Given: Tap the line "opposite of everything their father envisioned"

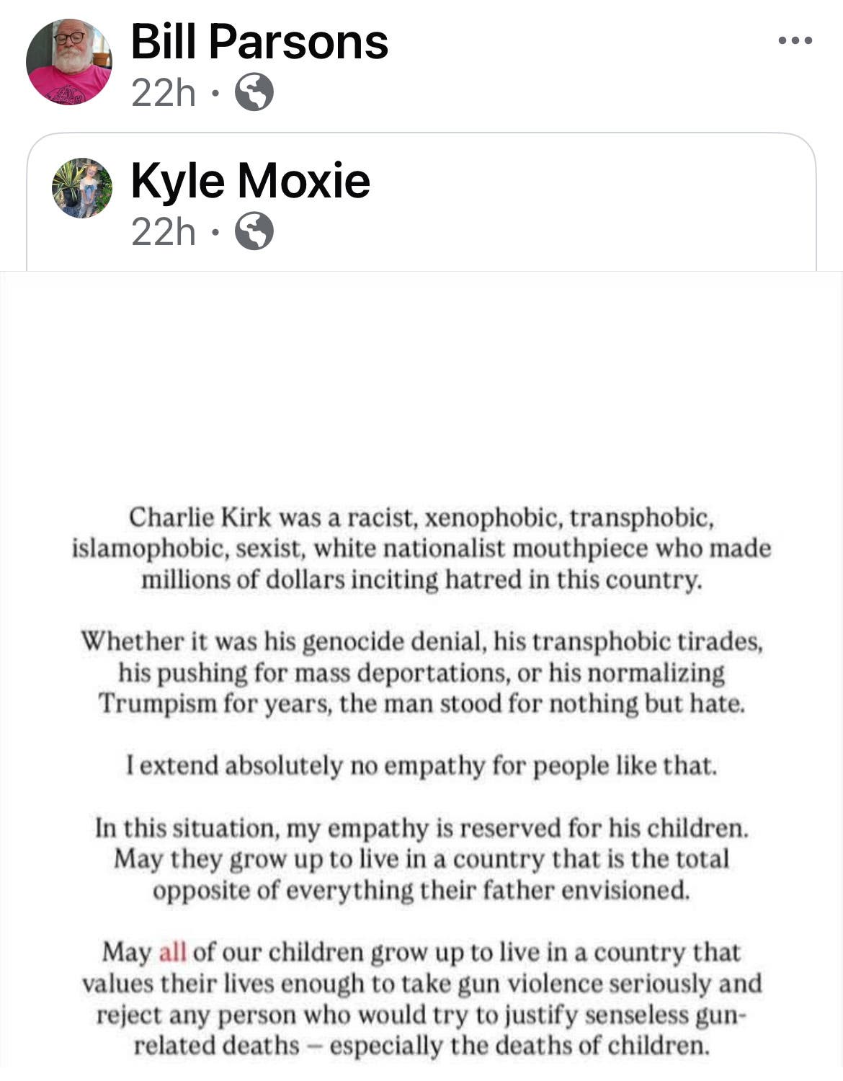Looking at the screenshot, I should [421, 891].
